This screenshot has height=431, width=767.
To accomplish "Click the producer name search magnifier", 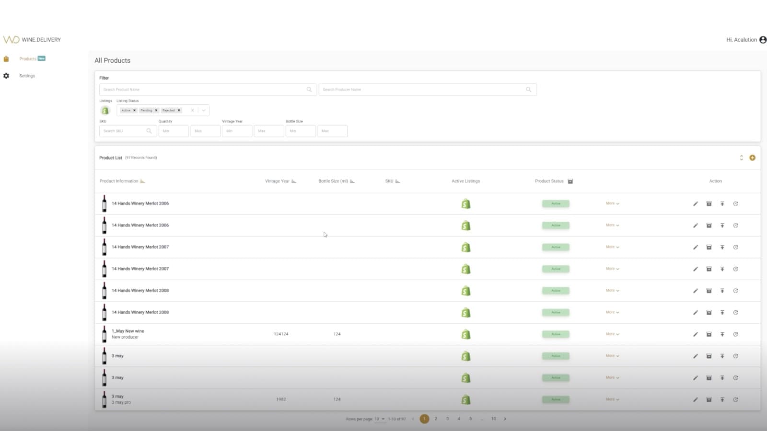I will 529,90.
